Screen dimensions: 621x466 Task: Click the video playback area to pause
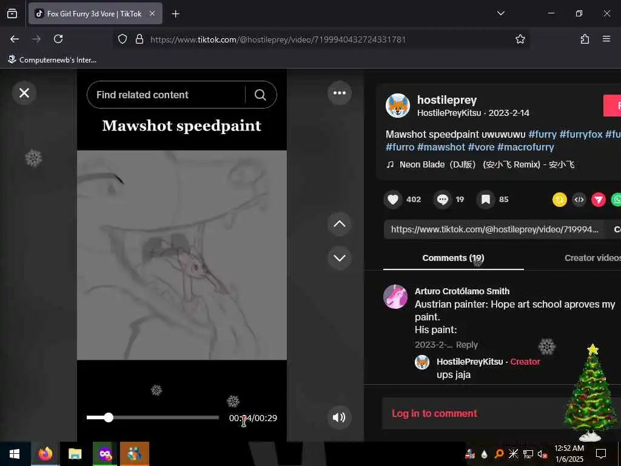(x=182, y=255)
